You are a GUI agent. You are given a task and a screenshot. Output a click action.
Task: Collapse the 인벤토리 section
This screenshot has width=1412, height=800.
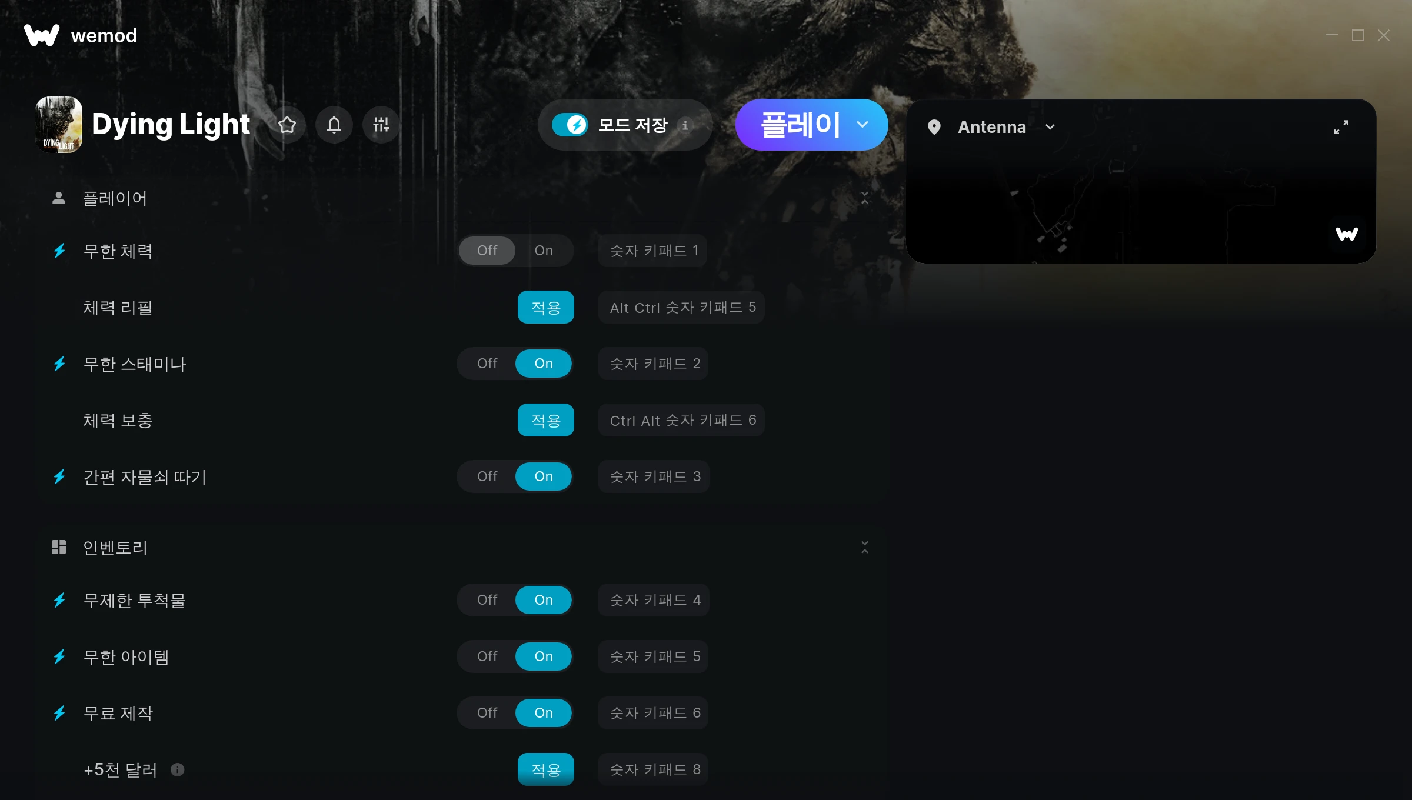pos(865,548)
